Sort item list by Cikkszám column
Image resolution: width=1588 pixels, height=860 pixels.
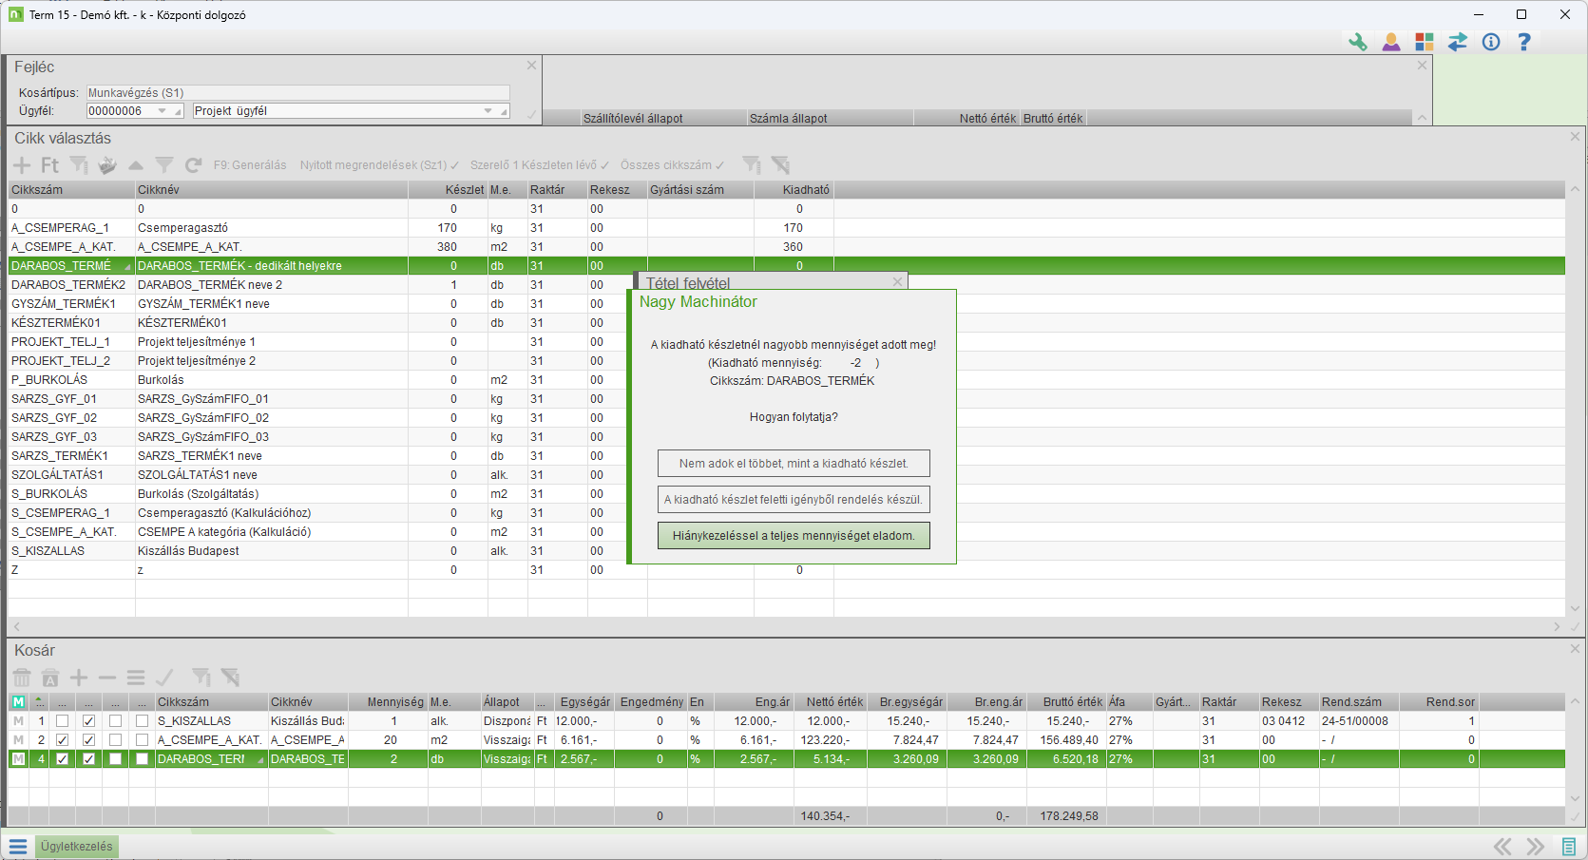point(72,190)
